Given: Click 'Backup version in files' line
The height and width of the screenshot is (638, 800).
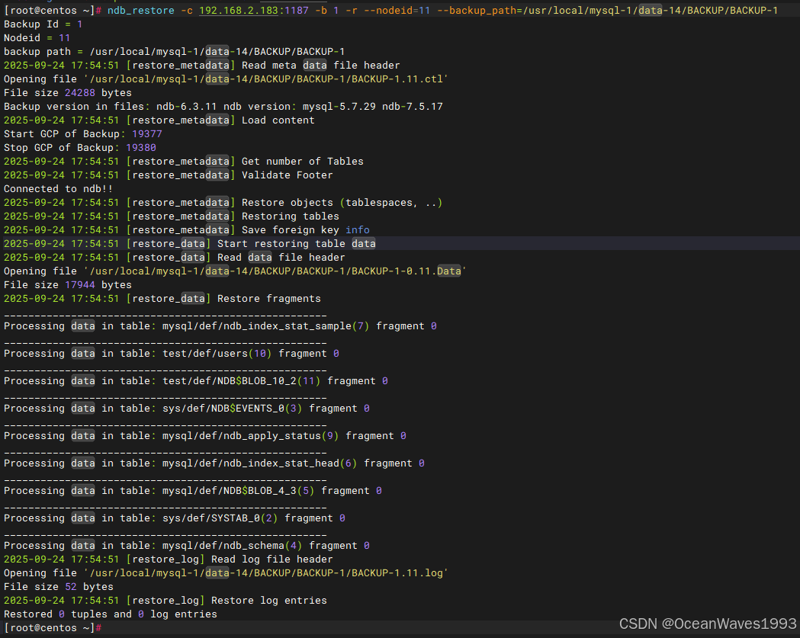Looking at the screenshot, I should 223,107.
